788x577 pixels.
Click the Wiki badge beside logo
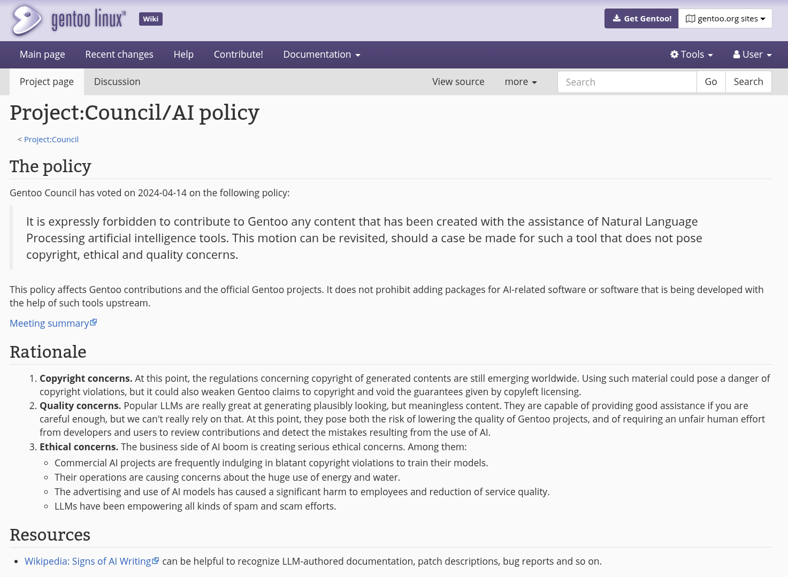151,19
